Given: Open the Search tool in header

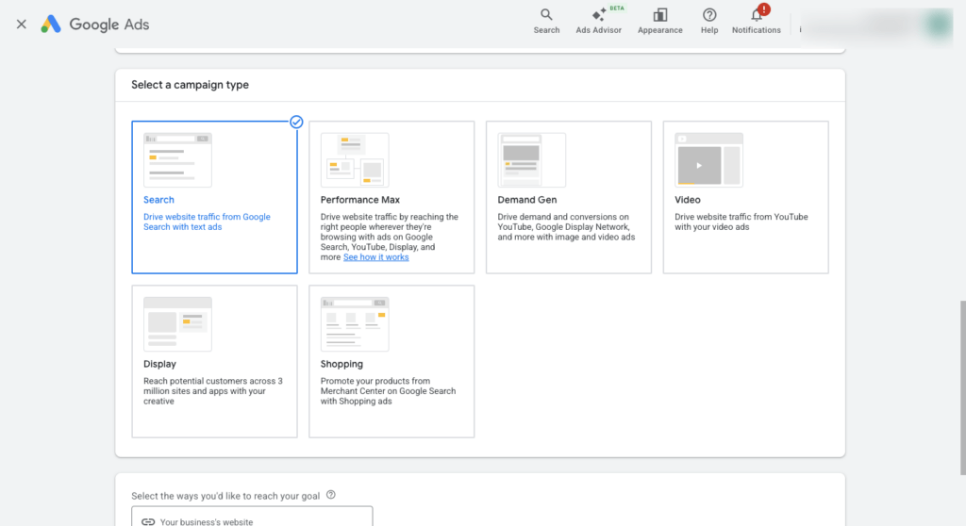Looking at the screenshot, I should (546, 21).
